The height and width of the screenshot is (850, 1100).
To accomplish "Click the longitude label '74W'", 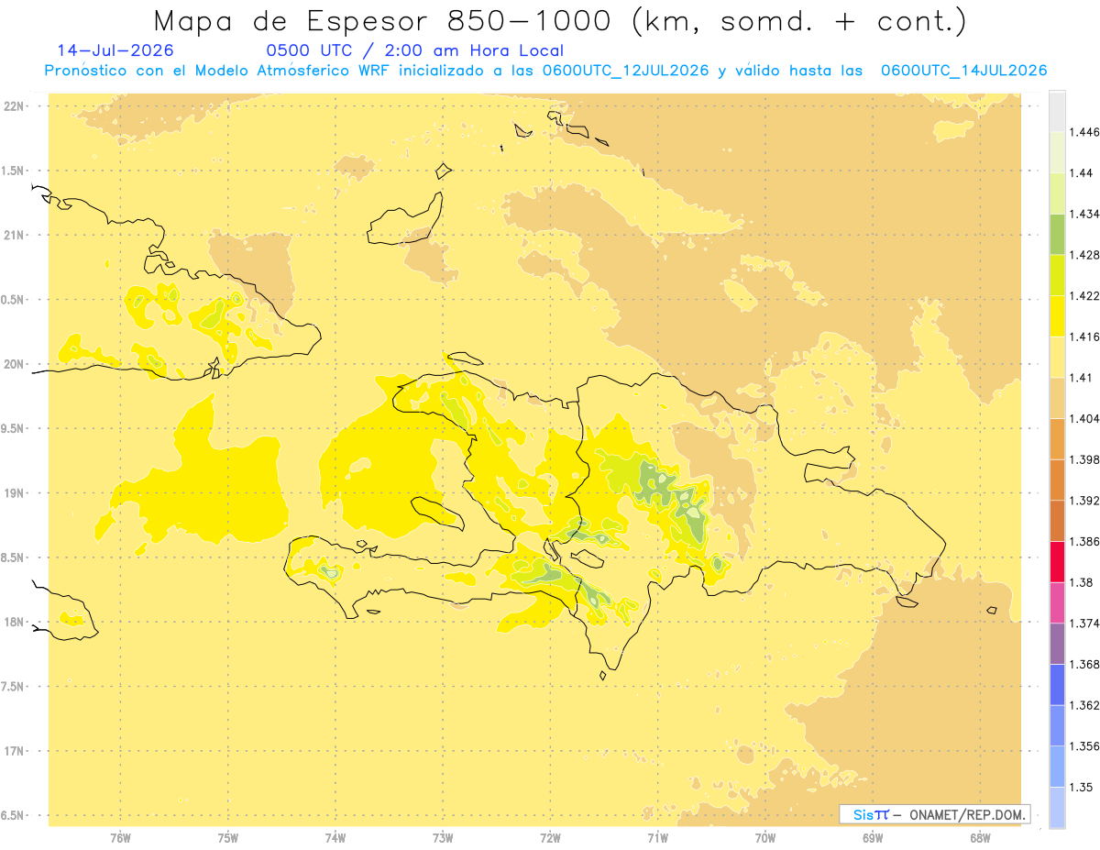I will point(335,838).
